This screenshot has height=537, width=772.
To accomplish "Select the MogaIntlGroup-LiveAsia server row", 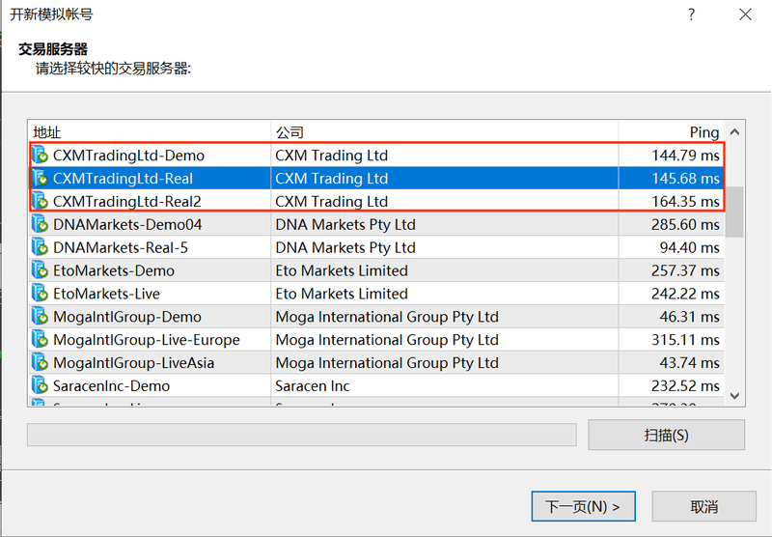I will pyautogui.click(x=376, y=362).
